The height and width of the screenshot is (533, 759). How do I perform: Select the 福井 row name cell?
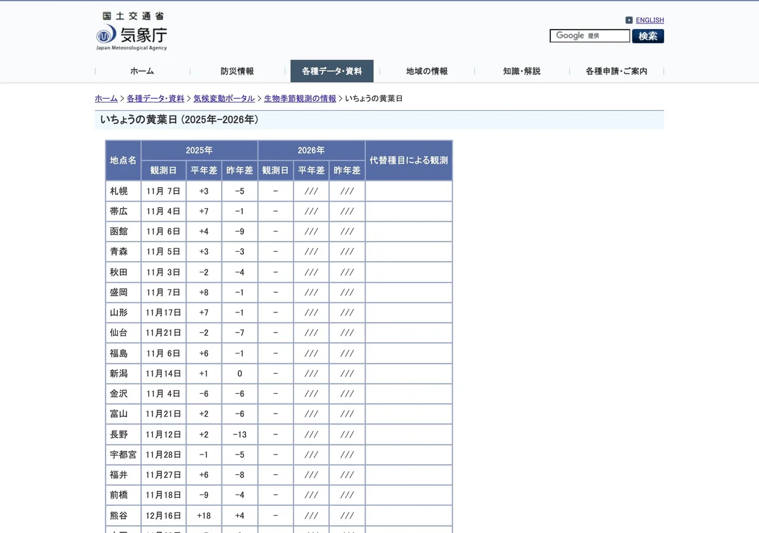[x=123, y=475]
